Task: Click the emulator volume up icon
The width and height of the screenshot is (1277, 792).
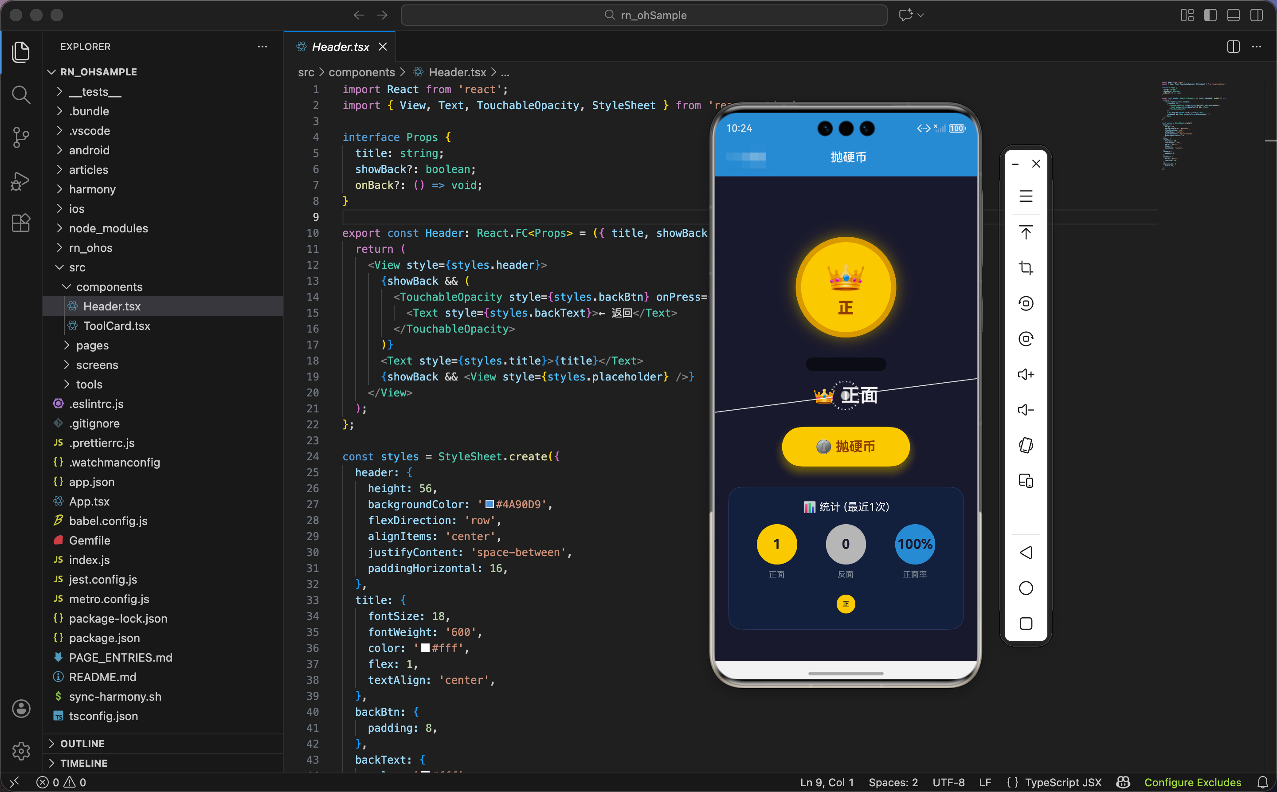Action: (1026, 375)
